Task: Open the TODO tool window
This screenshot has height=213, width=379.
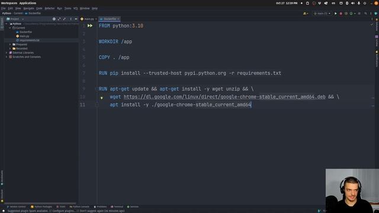Action: coord(60,206)
